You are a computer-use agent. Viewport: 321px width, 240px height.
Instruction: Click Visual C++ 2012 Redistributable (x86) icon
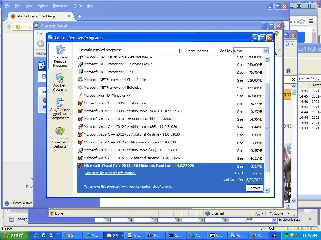80,127
